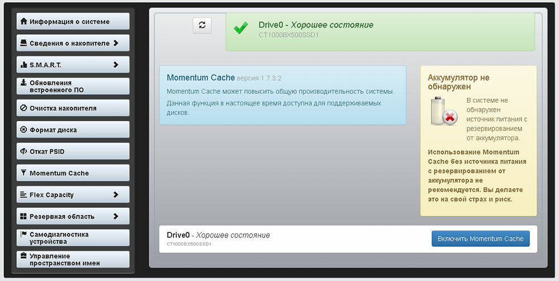Expand Сведения о накопителе chevron
This screenshot has height=281, width=559.
click(x=116, y=43)
